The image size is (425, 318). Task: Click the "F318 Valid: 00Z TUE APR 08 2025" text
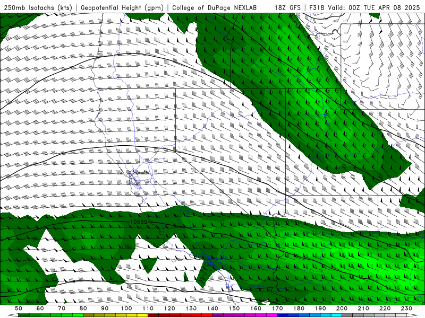pos(364,7)
